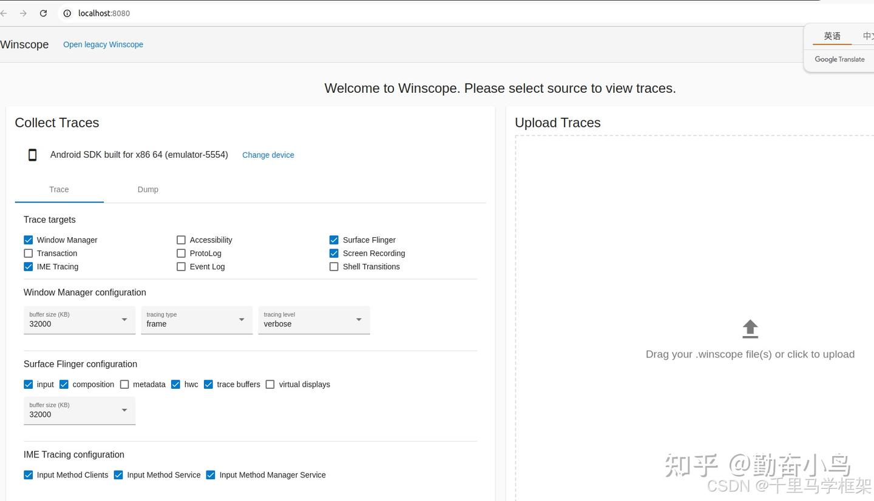Open the tracing level dropdown
The height and width of the screenshot is (501, 874).
[x=314, y=320]
